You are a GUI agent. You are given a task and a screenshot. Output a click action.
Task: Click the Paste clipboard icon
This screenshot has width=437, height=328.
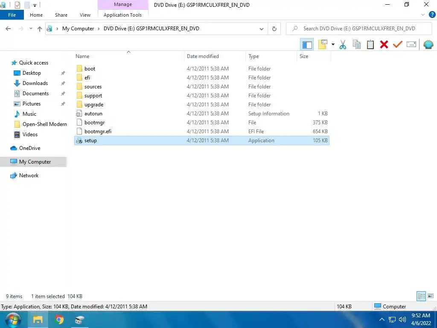(370, 44)
